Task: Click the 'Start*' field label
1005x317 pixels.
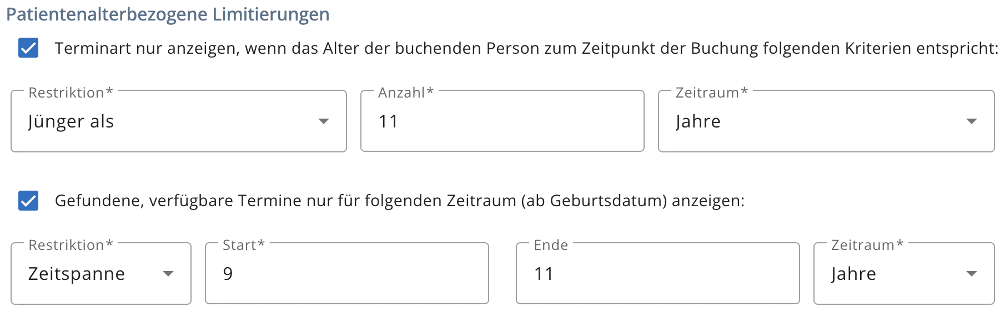Action: (x=244, y=245)
